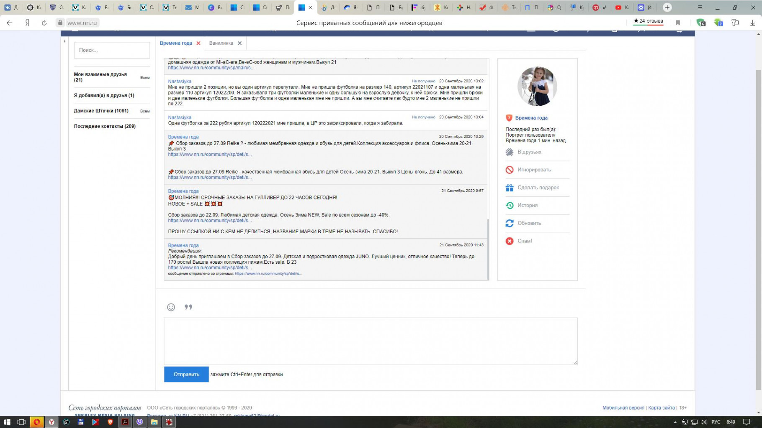Switch to the Времена года chat tab
Image resolution: width=762 pixels, height=428 pixels.
pos(176,43)
